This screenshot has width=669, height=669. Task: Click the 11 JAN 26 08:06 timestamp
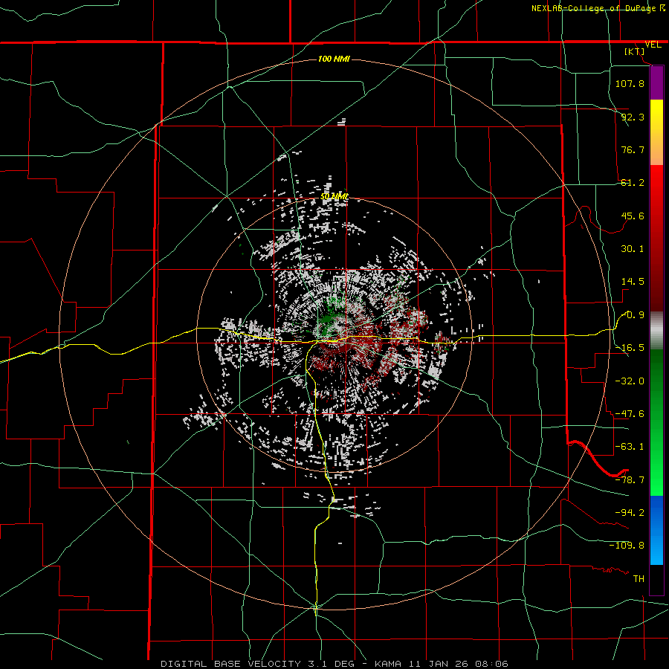tap(458, 664)
